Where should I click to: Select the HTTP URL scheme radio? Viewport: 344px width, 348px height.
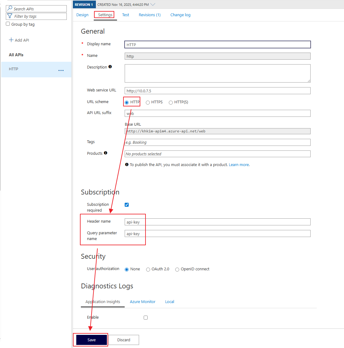[x=127, y=102]
